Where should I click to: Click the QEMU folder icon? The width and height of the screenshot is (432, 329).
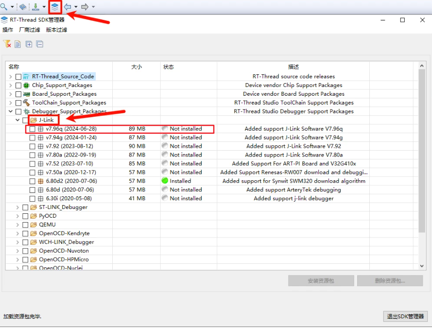click(34, 225)
